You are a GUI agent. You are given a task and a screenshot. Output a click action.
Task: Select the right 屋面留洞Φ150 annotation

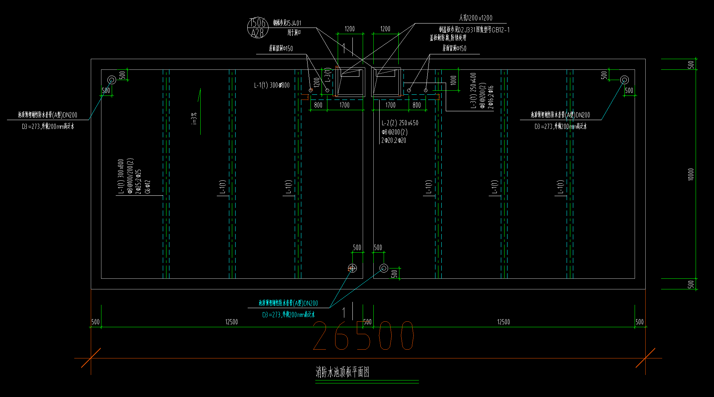(454, 48)
